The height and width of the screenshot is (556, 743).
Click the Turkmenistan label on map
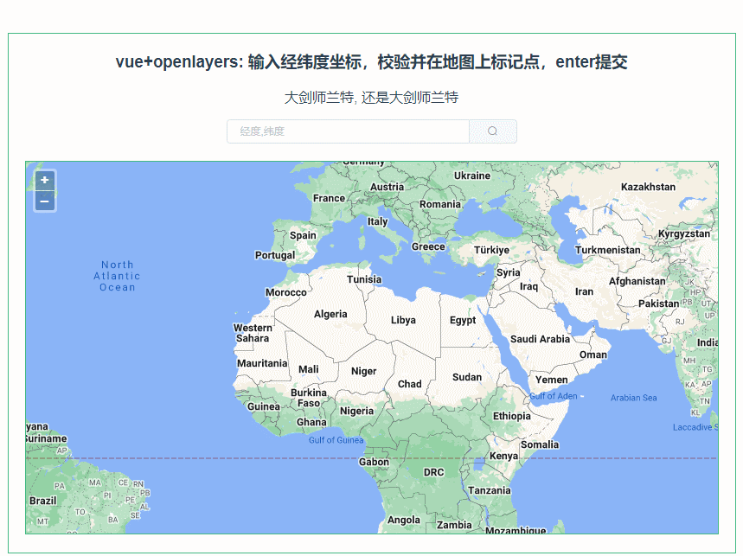pyautogui.click(x=607, y=250)
